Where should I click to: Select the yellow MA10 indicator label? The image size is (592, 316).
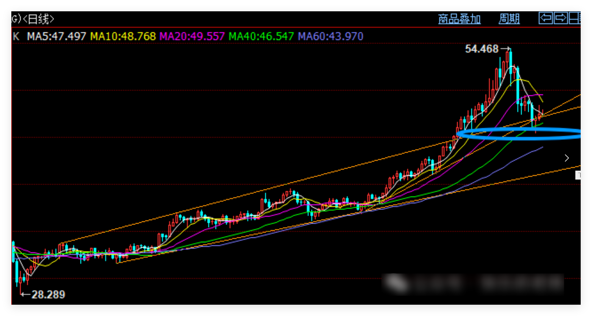(123, 37)
